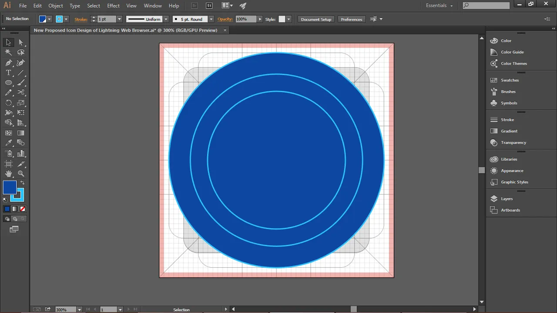Viewport: 557px width, 313px height.
Task: Select the Line Segment tool
Action: coord(21,73)
